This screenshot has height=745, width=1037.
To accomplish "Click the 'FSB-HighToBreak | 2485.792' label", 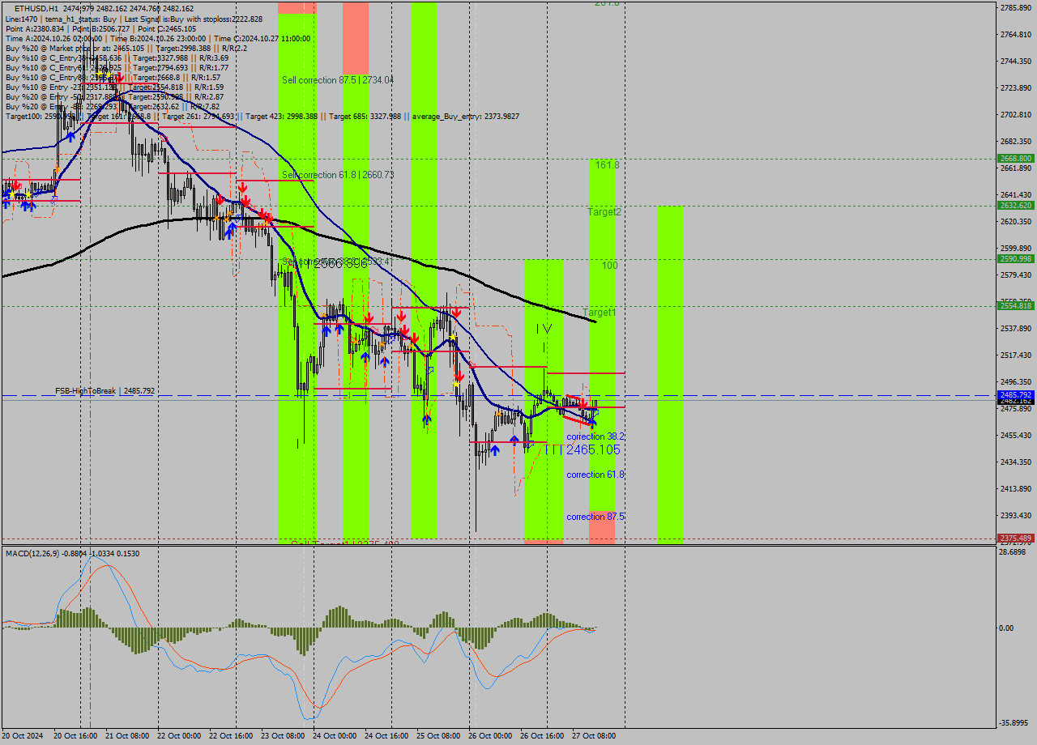I will tap(105, 391).
